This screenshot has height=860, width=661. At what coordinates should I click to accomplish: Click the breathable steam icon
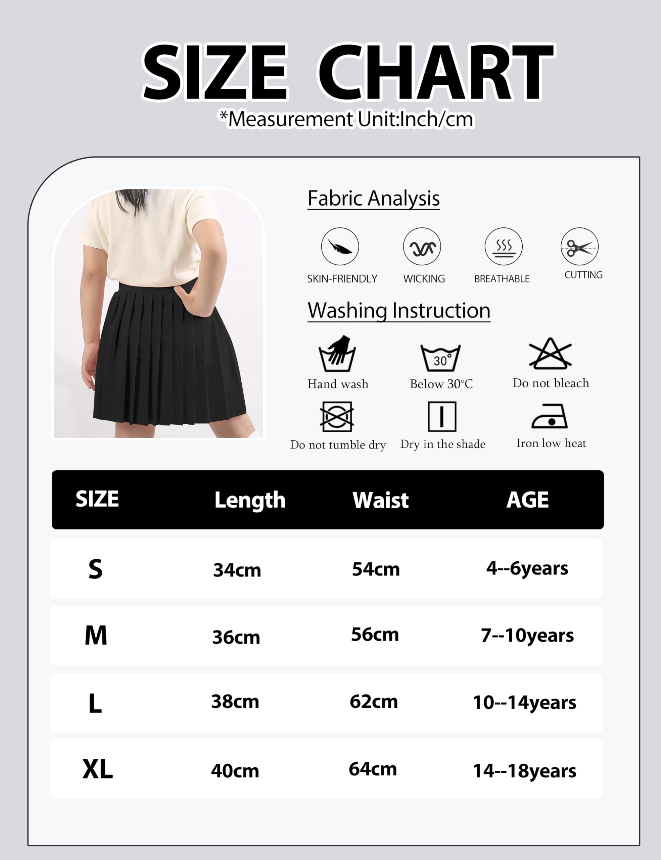[504, 247]
